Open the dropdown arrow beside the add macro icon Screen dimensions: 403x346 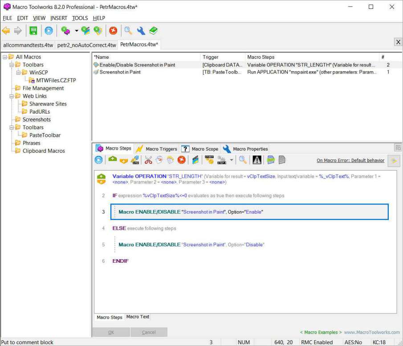click(76, 31)
